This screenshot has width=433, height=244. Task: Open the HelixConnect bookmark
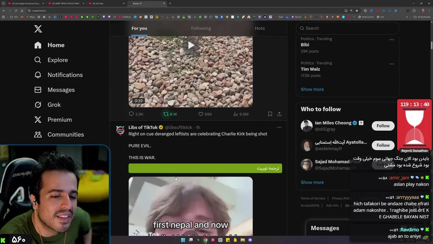tap(366, 17)
